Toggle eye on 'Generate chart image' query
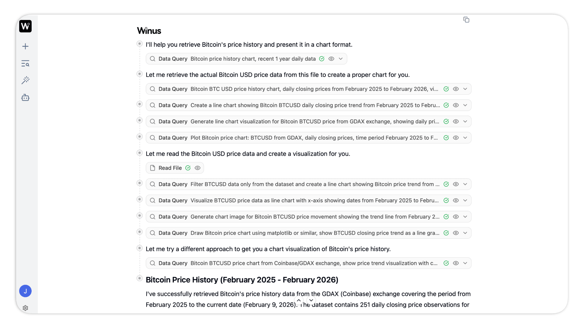This screenshot has width=584, height=328. 456,217
